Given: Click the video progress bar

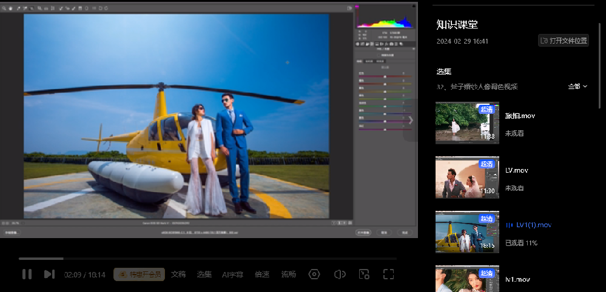Looking at the screenshot, I should 206,259.
